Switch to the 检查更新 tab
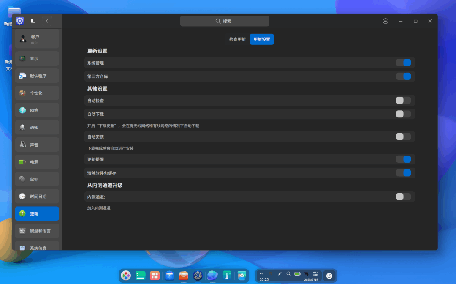This screenshot has width=456, height=284. 237,39
